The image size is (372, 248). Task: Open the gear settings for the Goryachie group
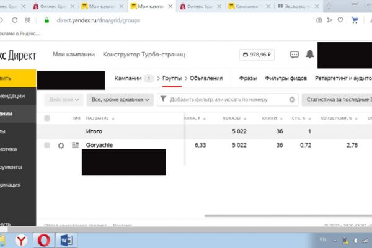click(x=61, y=146)
